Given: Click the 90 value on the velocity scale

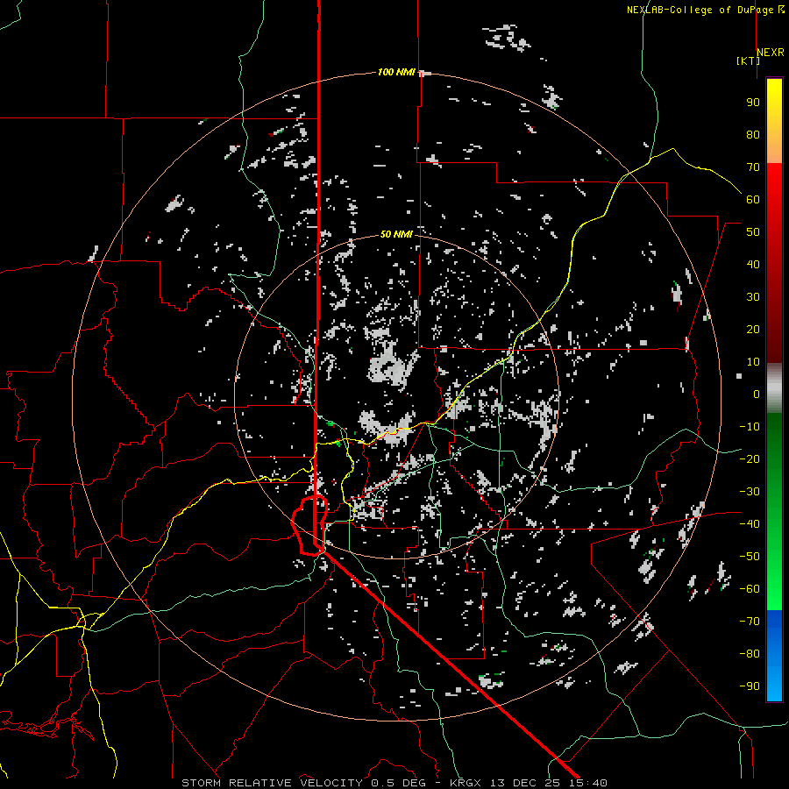Looking at the screenshot, I should point(753,103).
